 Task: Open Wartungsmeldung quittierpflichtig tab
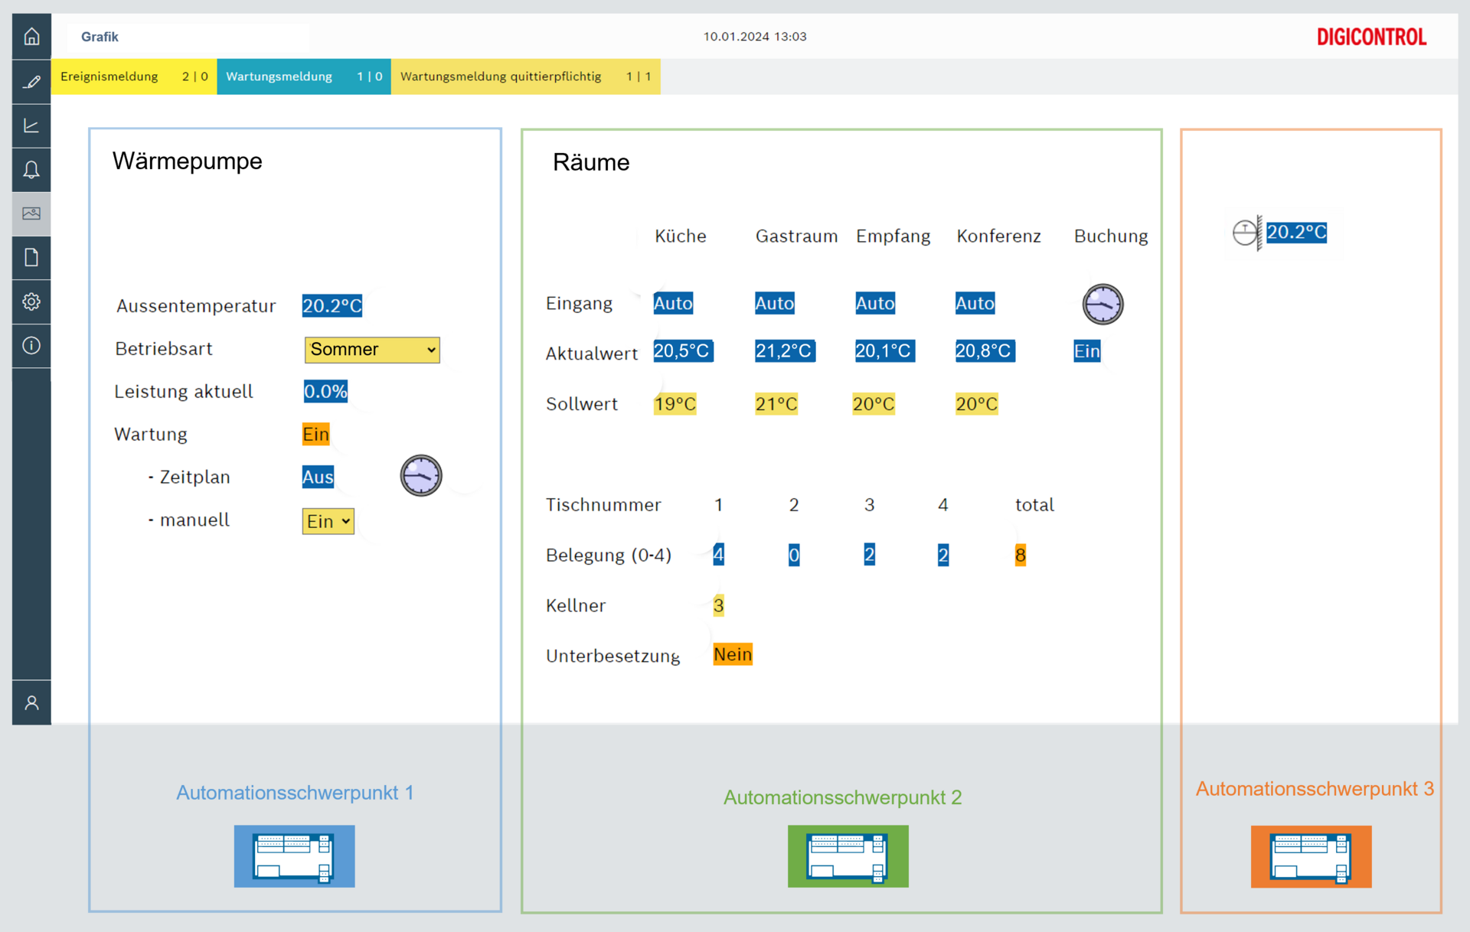[x=525, y=77]
